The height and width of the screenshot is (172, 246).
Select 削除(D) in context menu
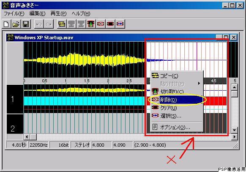(x=177, y=99)
